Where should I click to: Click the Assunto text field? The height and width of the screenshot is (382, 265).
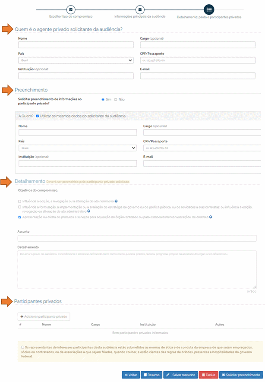137,238
